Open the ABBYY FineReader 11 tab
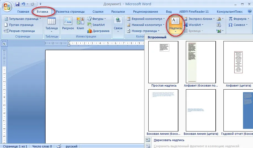 point(194,12)
